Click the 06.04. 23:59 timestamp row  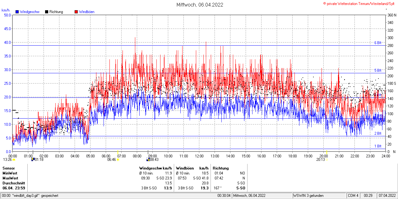tap(14, 188)
